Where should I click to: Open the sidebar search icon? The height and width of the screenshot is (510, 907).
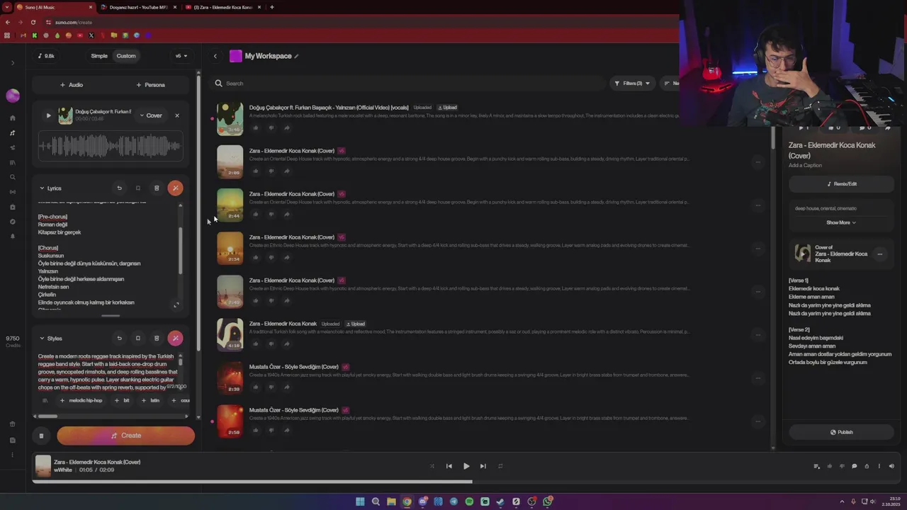13,177
